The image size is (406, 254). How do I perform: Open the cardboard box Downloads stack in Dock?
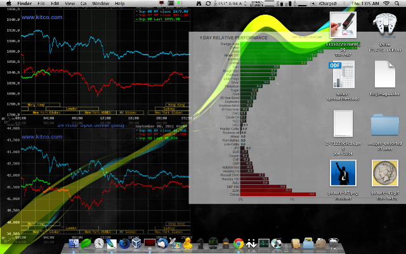point(321,244)
